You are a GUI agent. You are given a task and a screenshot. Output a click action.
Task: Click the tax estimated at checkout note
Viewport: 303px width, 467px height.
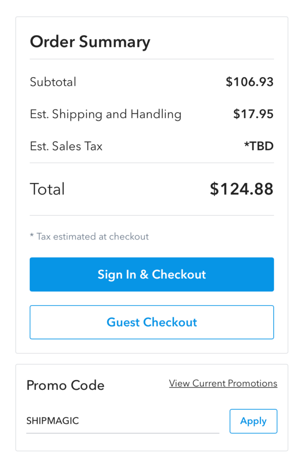click(89, 237)
